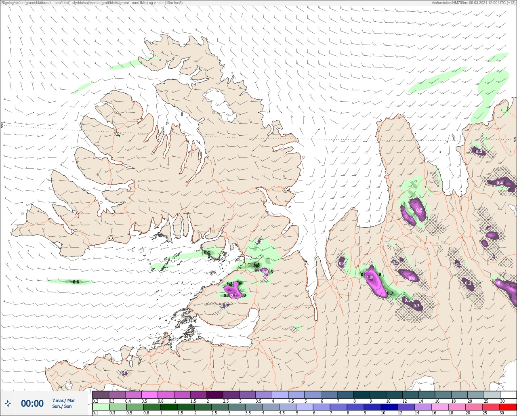Image resolution: width=517 pixels, height=416 pixels.
Task: Click the 0.7 precipitation value on the map
Action: [x=390, y=293]
